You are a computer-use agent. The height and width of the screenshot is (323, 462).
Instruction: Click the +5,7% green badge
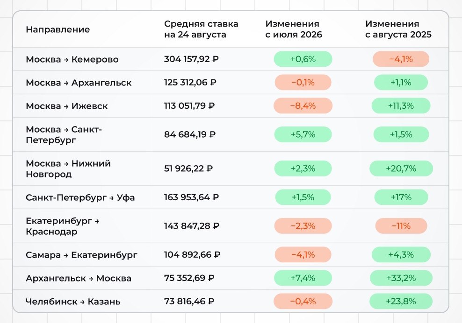[303, 134]
